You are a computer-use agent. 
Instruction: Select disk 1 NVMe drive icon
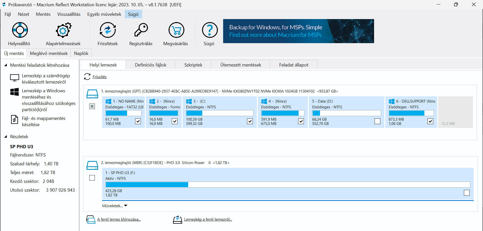click(x=92, y=94)
